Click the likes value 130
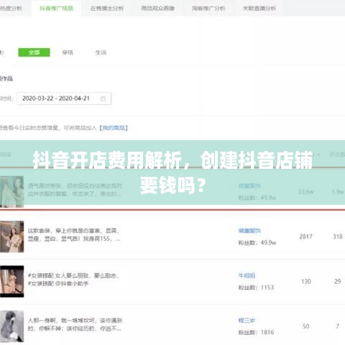Viewport: 345px width, 345px height. (306, 282)
